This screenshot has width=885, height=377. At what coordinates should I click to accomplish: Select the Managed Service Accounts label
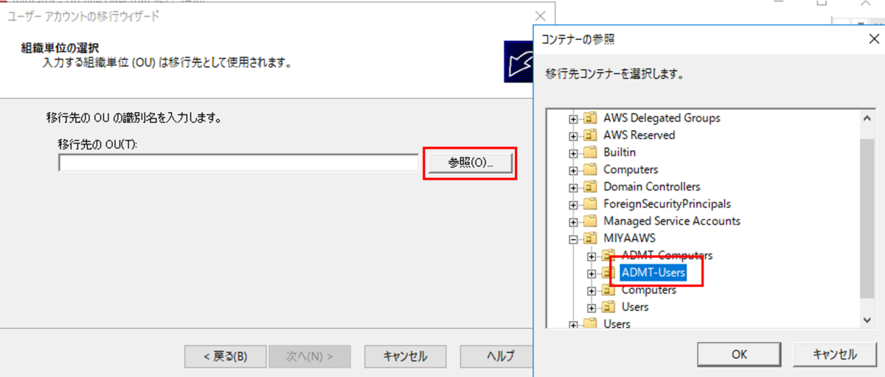[672, 221]
